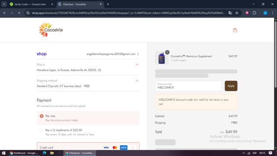Screen dimensions: 277x156
Task: Select Pay in 2 installments option
Action: [x=42, y=131]
